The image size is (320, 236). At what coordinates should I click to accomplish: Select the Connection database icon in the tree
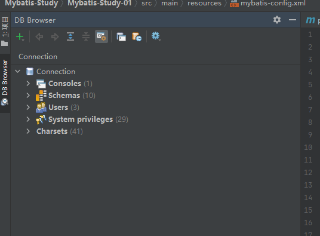pyautogui.click(x=30, y=72)
